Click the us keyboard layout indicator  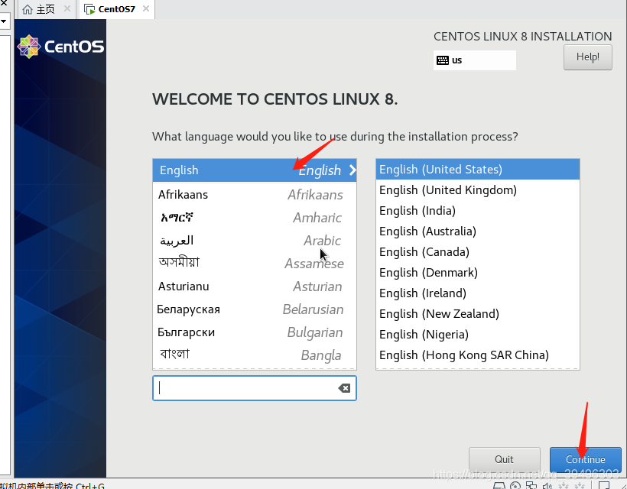[x=475, y=60]
